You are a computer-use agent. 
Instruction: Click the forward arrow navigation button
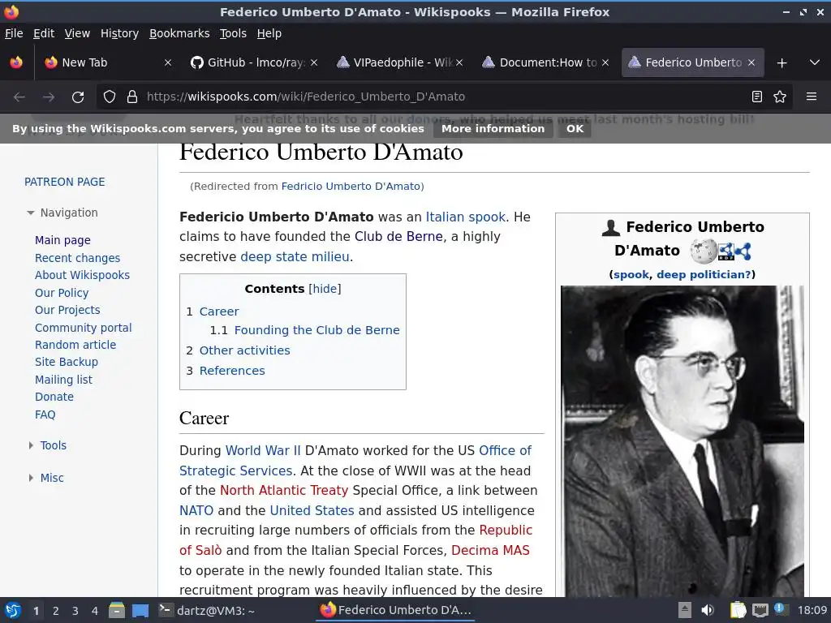(x=49, y=97)
